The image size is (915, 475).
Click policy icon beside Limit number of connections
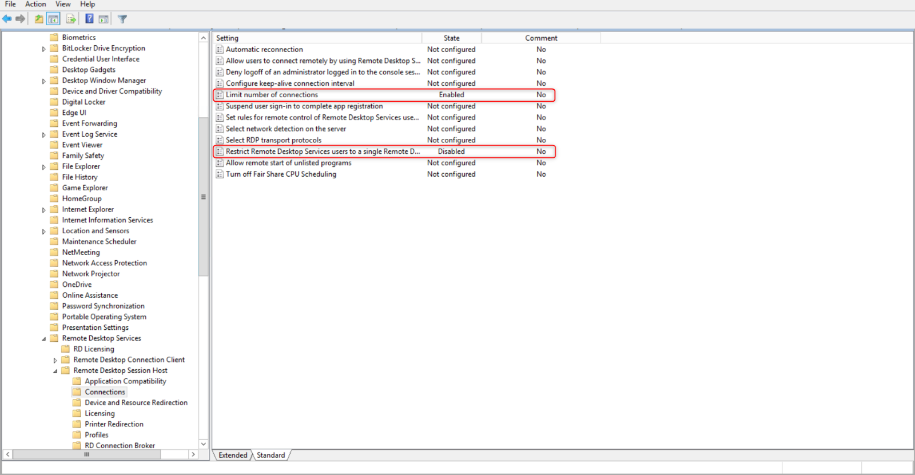[220, 95]
